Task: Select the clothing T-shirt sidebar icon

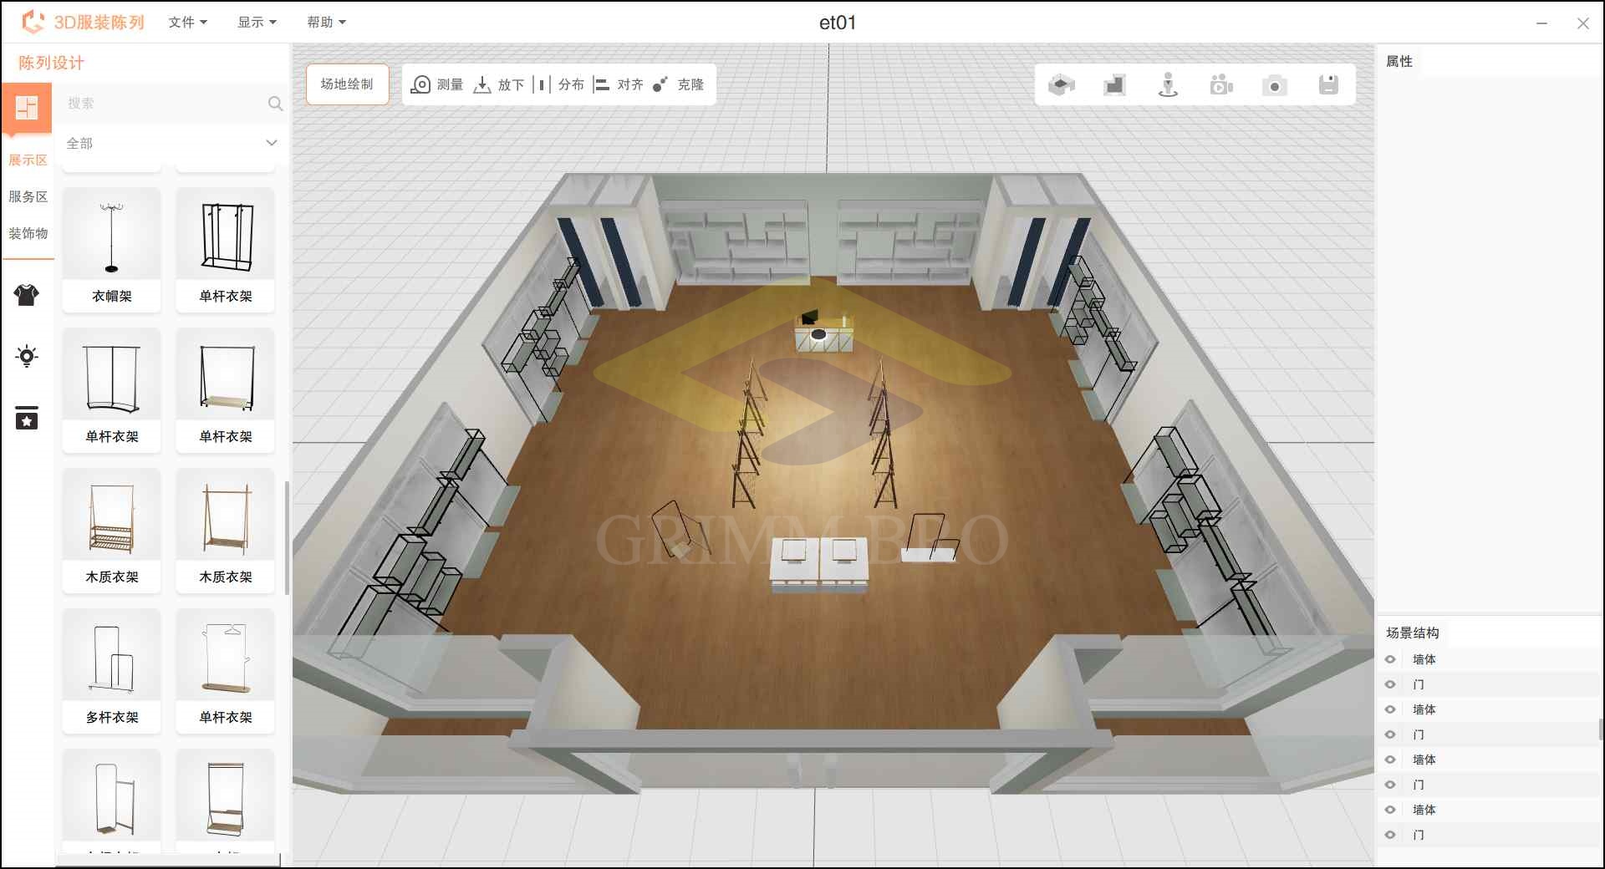Action: [x=27, y=295]
